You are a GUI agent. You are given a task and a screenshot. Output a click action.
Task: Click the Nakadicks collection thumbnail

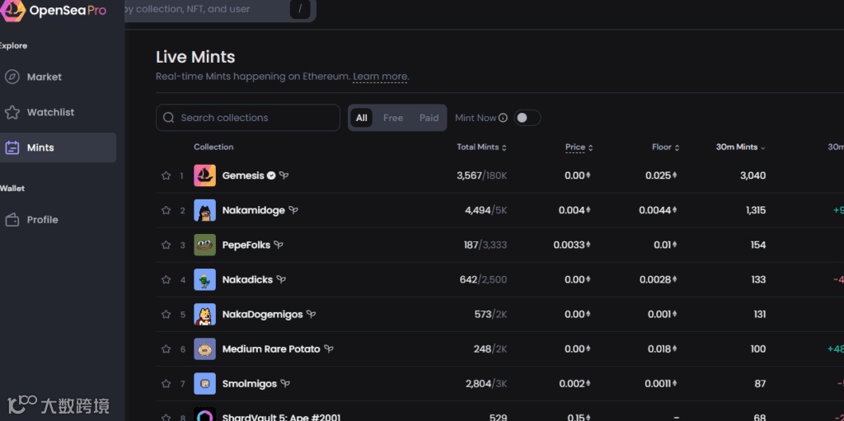204,280
